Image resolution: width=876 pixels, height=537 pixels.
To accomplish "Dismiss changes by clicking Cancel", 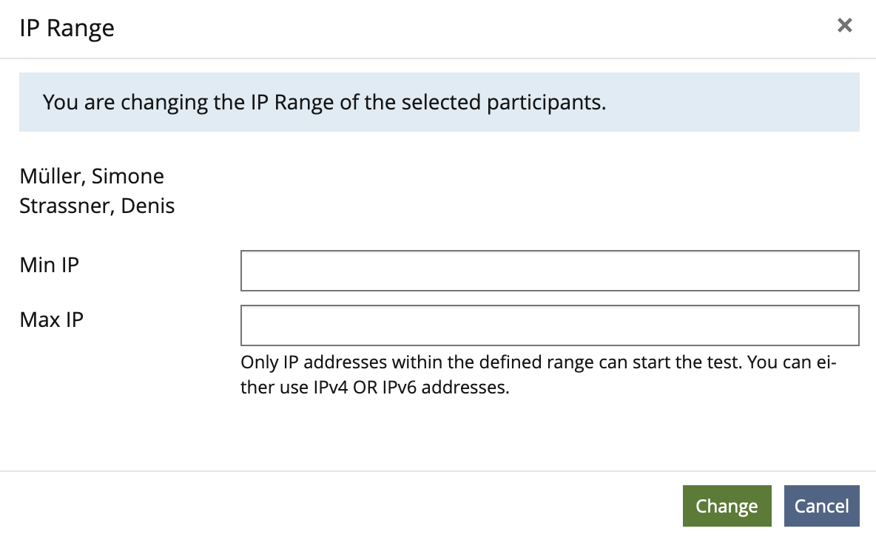I will (821, 506).
